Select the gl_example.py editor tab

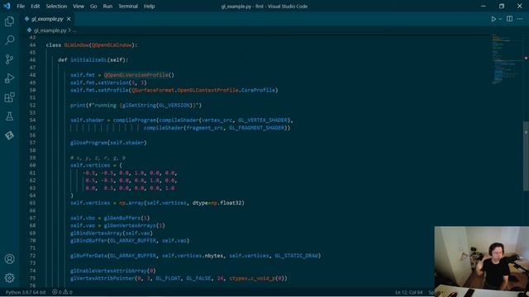pyautogui.click(x=48, y=19)
